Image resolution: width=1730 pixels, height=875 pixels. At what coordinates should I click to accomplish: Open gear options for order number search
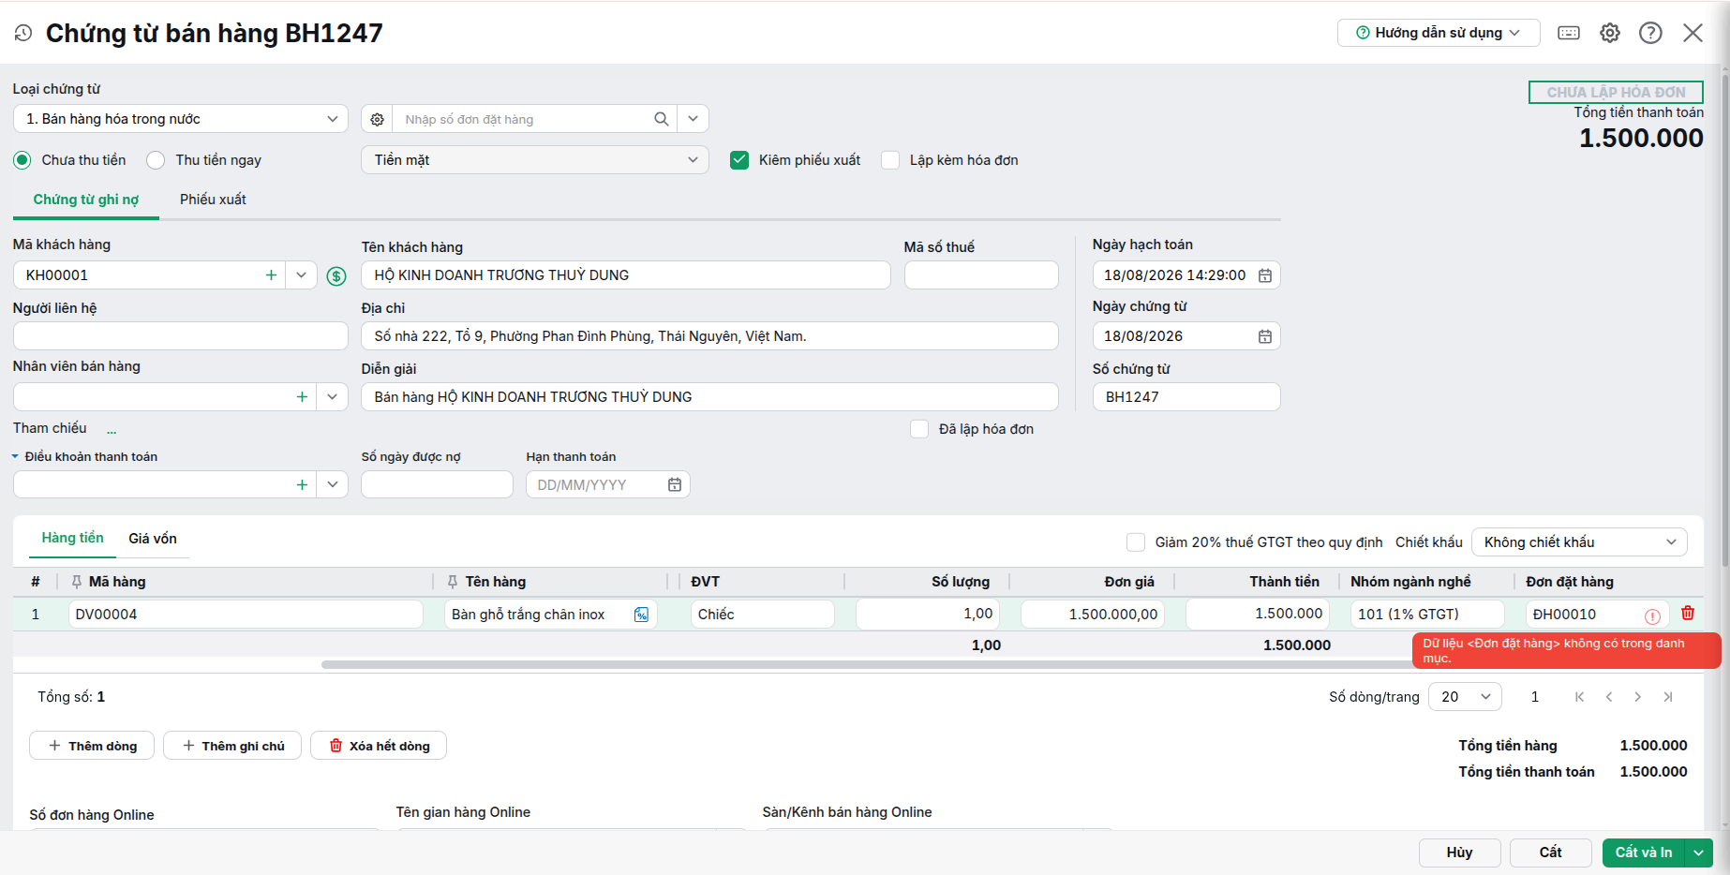coord(377,119)
